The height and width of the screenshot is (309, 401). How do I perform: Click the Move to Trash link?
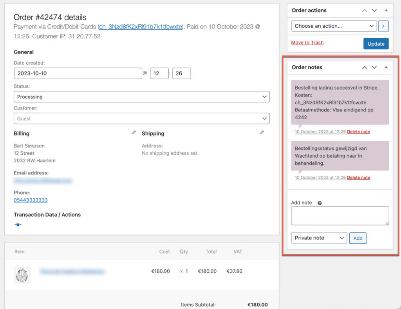307,43
